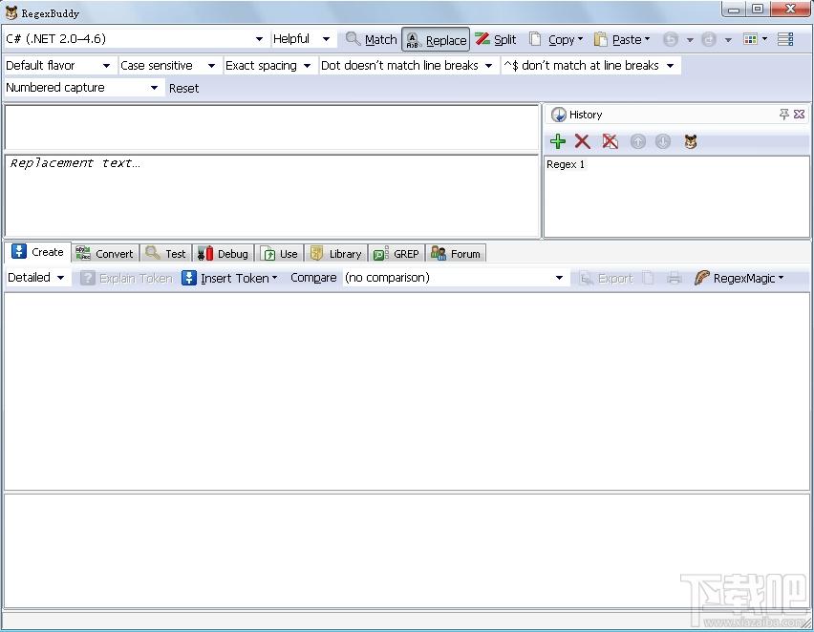Click the copy page icon beside Export
This screenshot has width=814, height=632.
click(648, 278)
